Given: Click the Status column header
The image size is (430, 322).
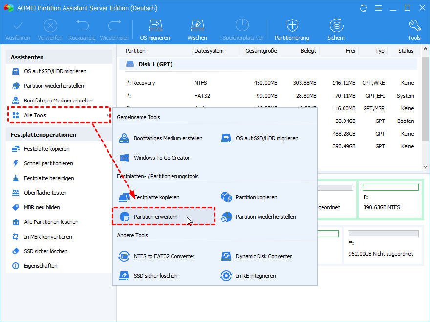Looking at the screenshot, I should point(406,51).
